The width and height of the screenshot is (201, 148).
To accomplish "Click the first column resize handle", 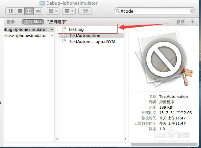I will (57, 139).
